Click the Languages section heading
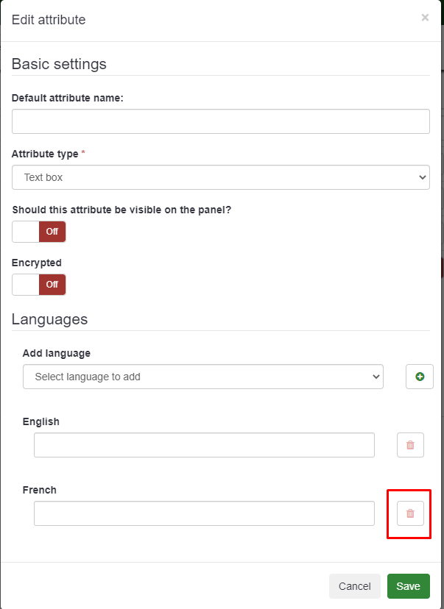 (49, 319)
